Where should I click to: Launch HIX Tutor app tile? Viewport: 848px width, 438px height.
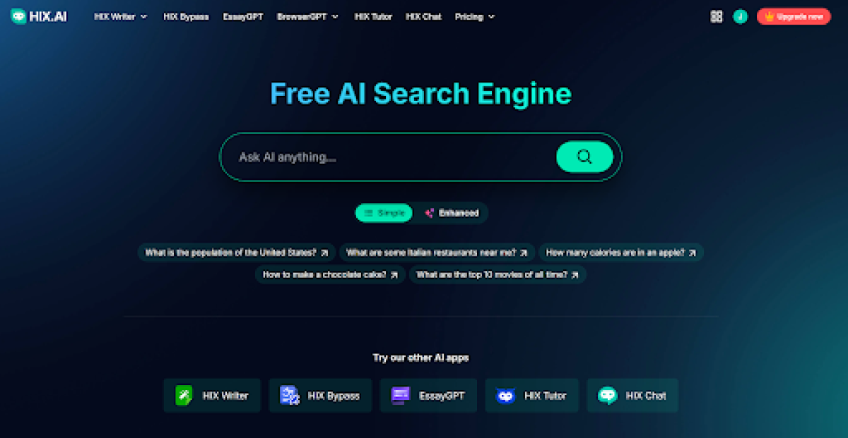[531, 396]
